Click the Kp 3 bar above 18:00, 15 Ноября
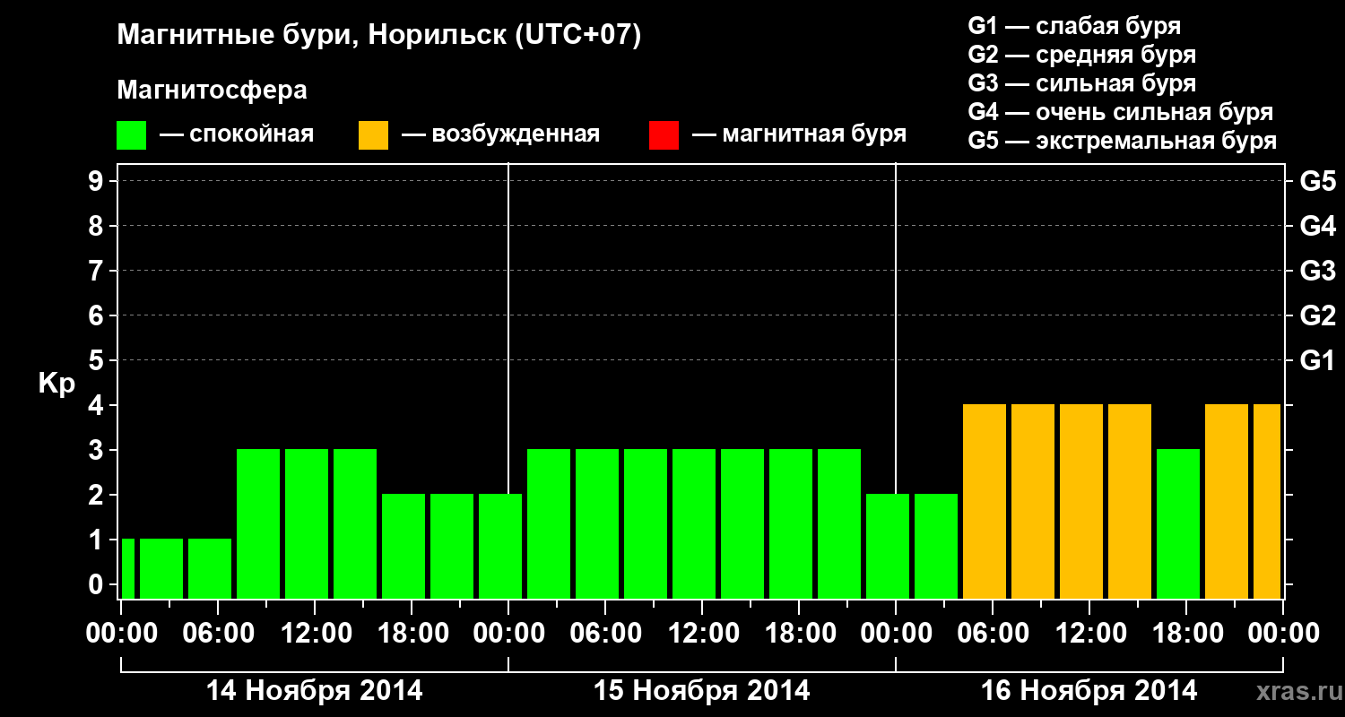1345x717 pixels. (x=791, y=523)
